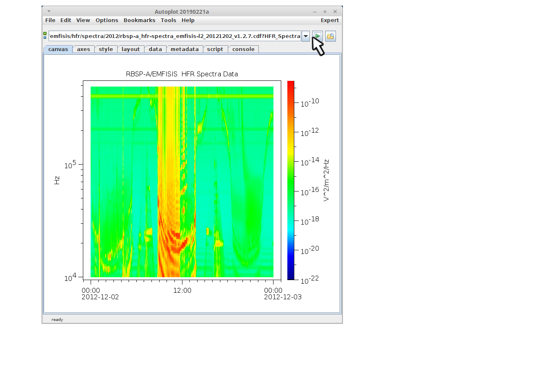Maximize the Autoplot window
Screen dimensions: 549x374
click(x=325, y=12)
